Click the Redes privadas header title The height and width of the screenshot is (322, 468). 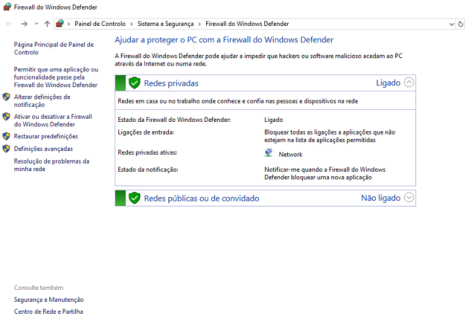coord(171,83)
